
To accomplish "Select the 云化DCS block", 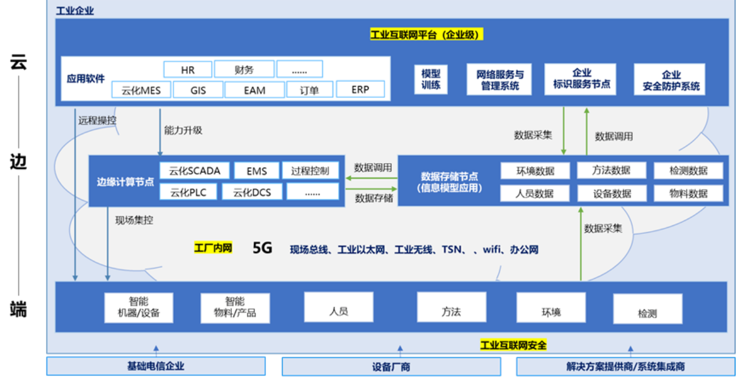I will 253,191.
